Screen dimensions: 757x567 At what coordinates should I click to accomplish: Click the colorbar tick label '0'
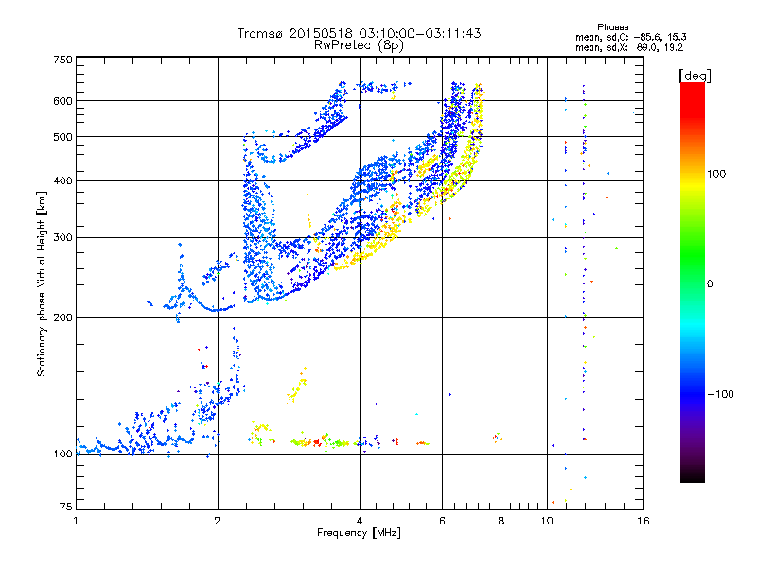point(710,284)
